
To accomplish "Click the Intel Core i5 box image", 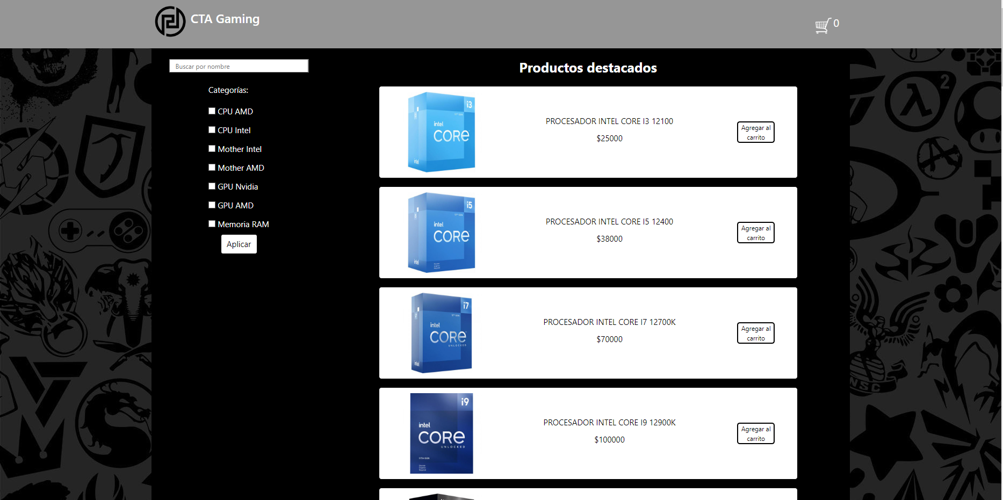I will (x=441, y=233).
